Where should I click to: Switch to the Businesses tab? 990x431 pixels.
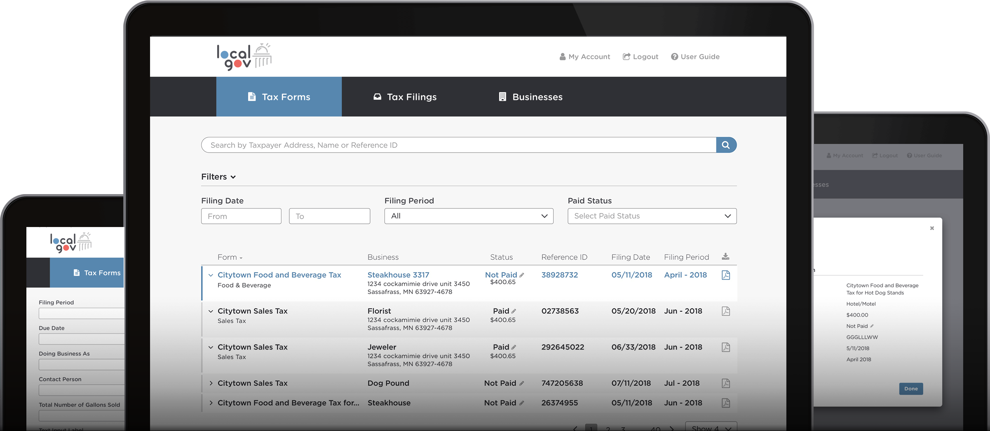(530, 97)
